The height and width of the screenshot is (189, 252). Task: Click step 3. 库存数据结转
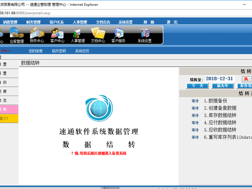pyautogui.click(x=220, y=115)
